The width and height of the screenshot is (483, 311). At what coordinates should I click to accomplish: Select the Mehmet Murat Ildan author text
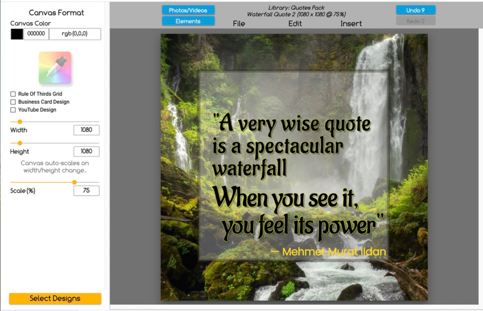tap(328, 252)
